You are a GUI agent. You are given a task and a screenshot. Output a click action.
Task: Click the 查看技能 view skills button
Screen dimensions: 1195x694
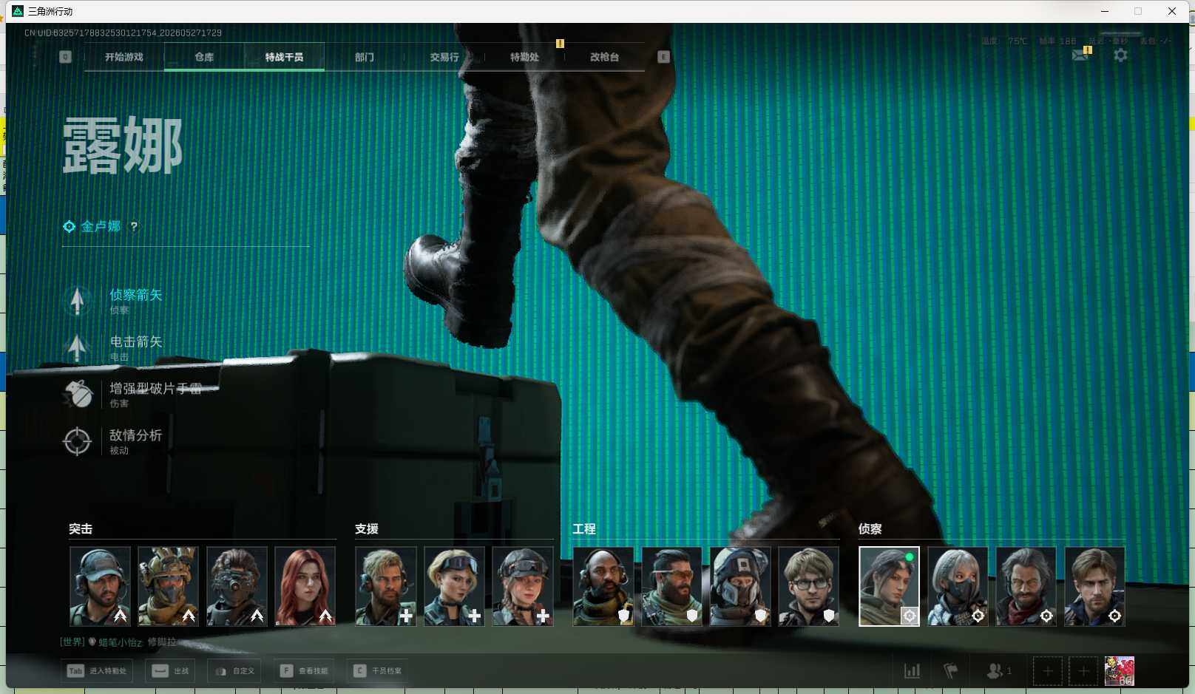coord(304,671)
